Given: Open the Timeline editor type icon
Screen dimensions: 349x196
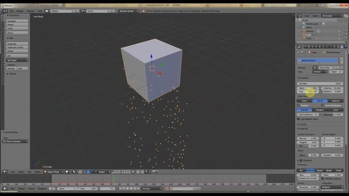Looking at the screenshot, I should [5, 188].
